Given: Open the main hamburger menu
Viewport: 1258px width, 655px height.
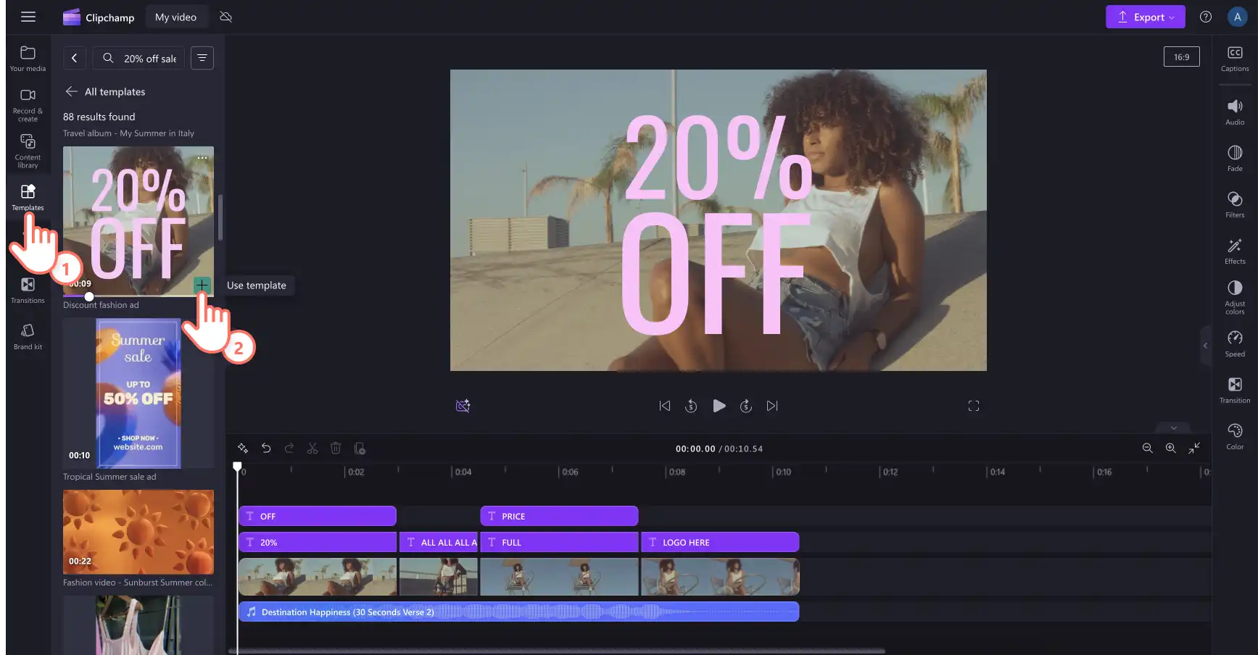Looking at the screenshot, I should (28, 17).
